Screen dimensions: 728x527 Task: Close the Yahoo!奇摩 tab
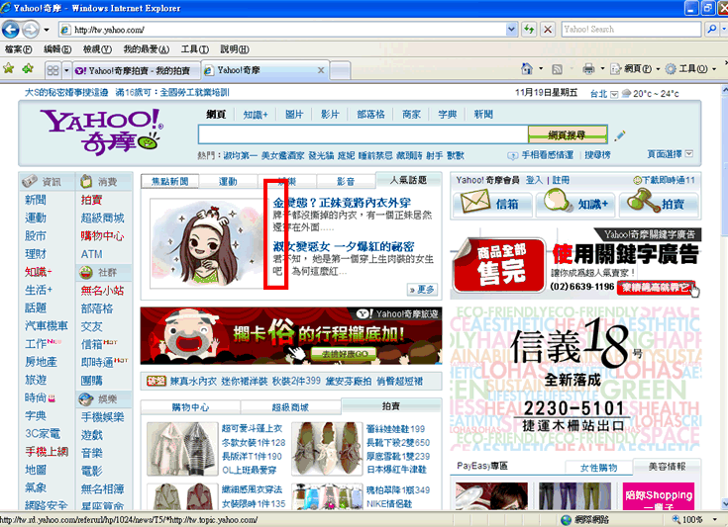[x=321, y=70]
